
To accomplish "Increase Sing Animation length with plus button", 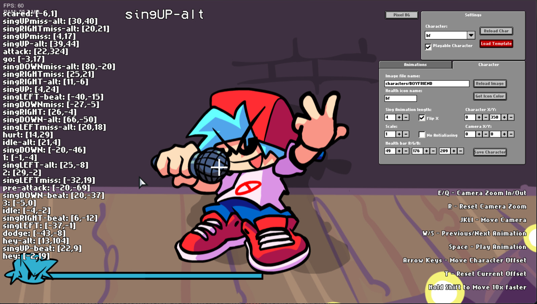I will [399, 117].
